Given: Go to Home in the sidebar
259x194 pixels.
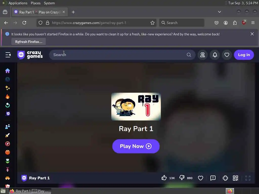Looking at the screenshot, I should click(8, 71).
